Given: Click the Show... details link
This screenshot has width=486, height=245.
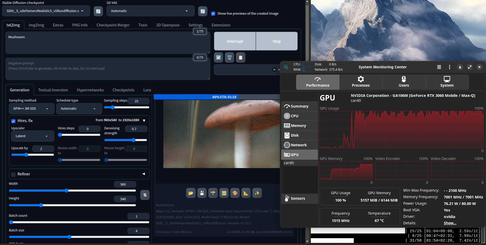Looking at the screenshot, I should (450, 223).
